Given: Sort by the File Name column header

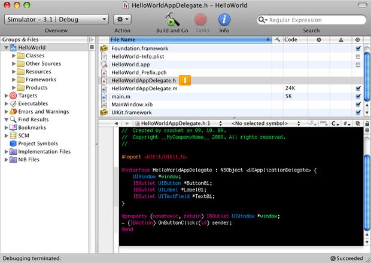Looking at the screenshot, I should coord(190,39).
